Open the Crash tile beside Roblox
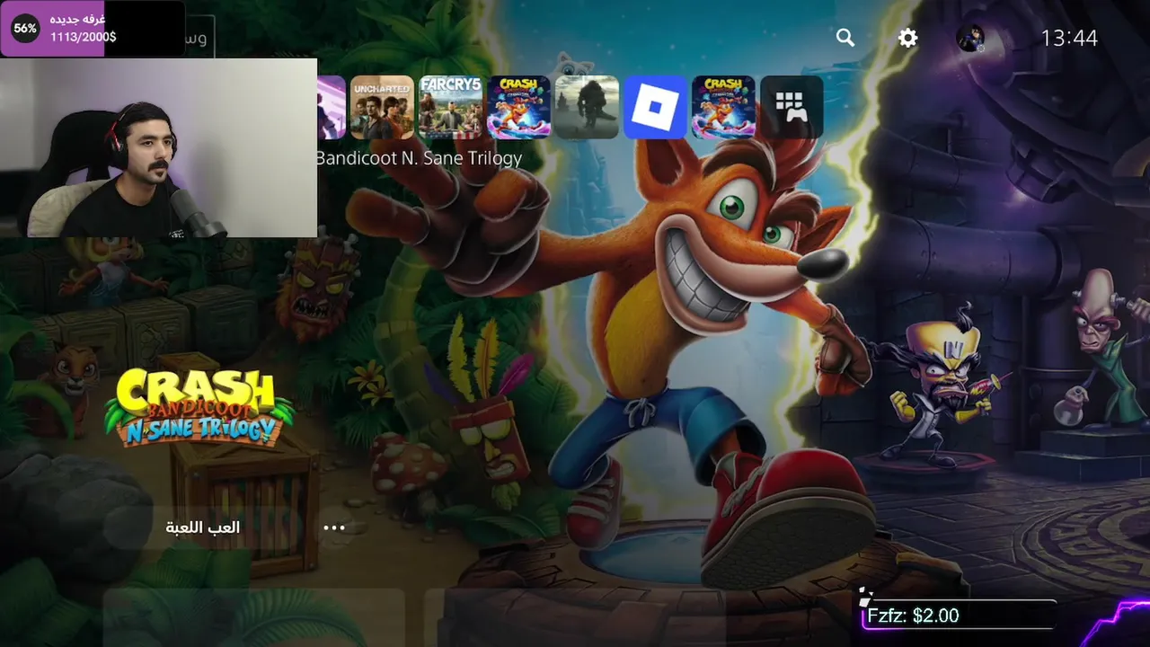The image size is (1150, 647). pos(723,107)
